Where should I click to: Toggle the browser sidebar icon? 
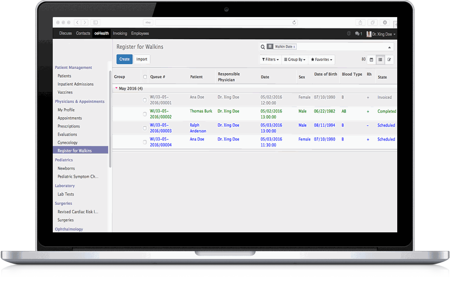point(95,22)
